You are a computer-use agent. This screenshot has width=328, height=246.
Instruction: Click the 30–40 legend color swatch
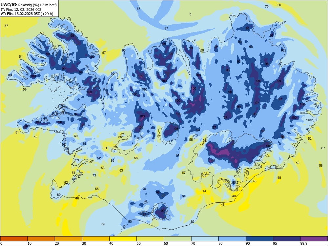96,239
